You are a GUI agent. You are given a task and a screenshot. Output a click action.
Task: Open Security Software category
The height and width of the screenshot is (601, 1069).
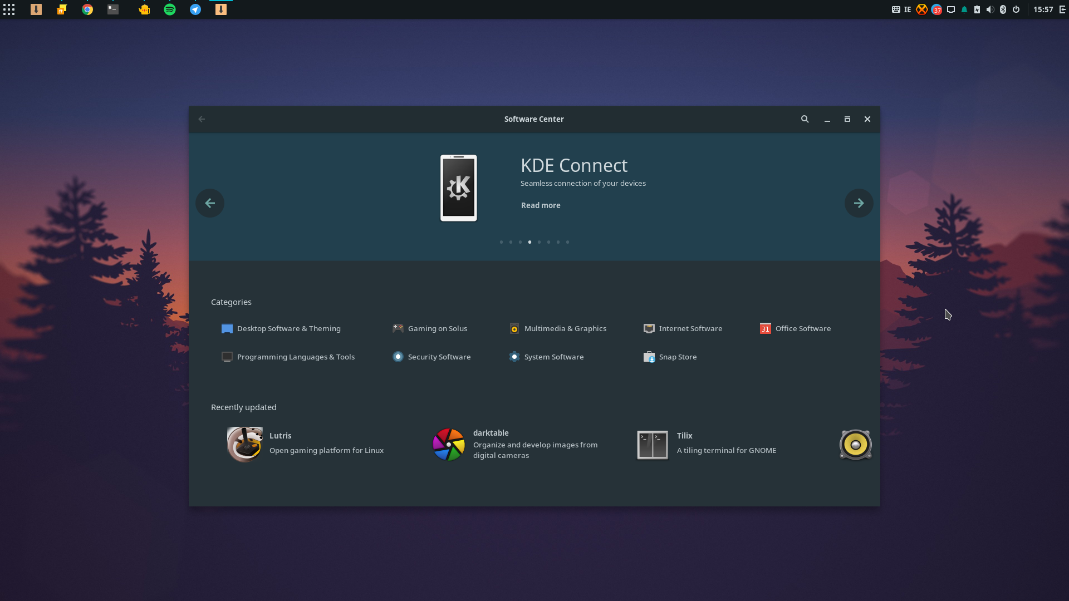(431, 357)
